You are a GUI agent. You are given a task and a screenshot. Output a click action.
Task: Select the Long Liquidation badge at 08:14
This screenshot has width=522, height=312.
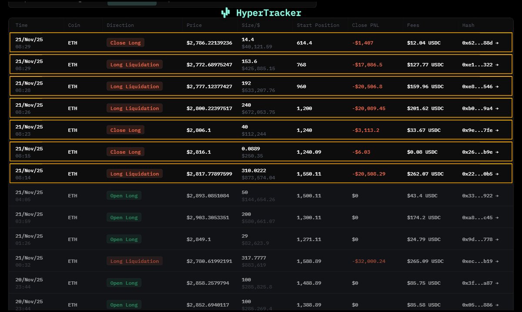point(134,174)
